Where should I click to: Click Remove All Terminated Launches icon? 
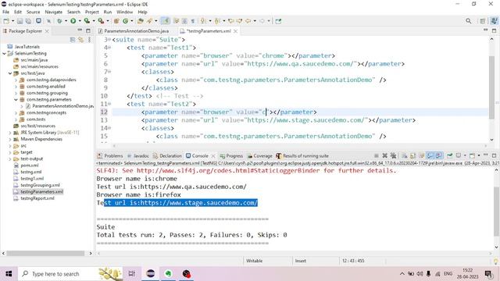coord(394,155)
